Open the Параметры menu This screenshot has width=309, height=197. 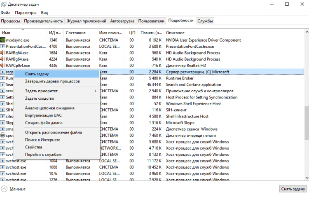(x=26, y=13)
